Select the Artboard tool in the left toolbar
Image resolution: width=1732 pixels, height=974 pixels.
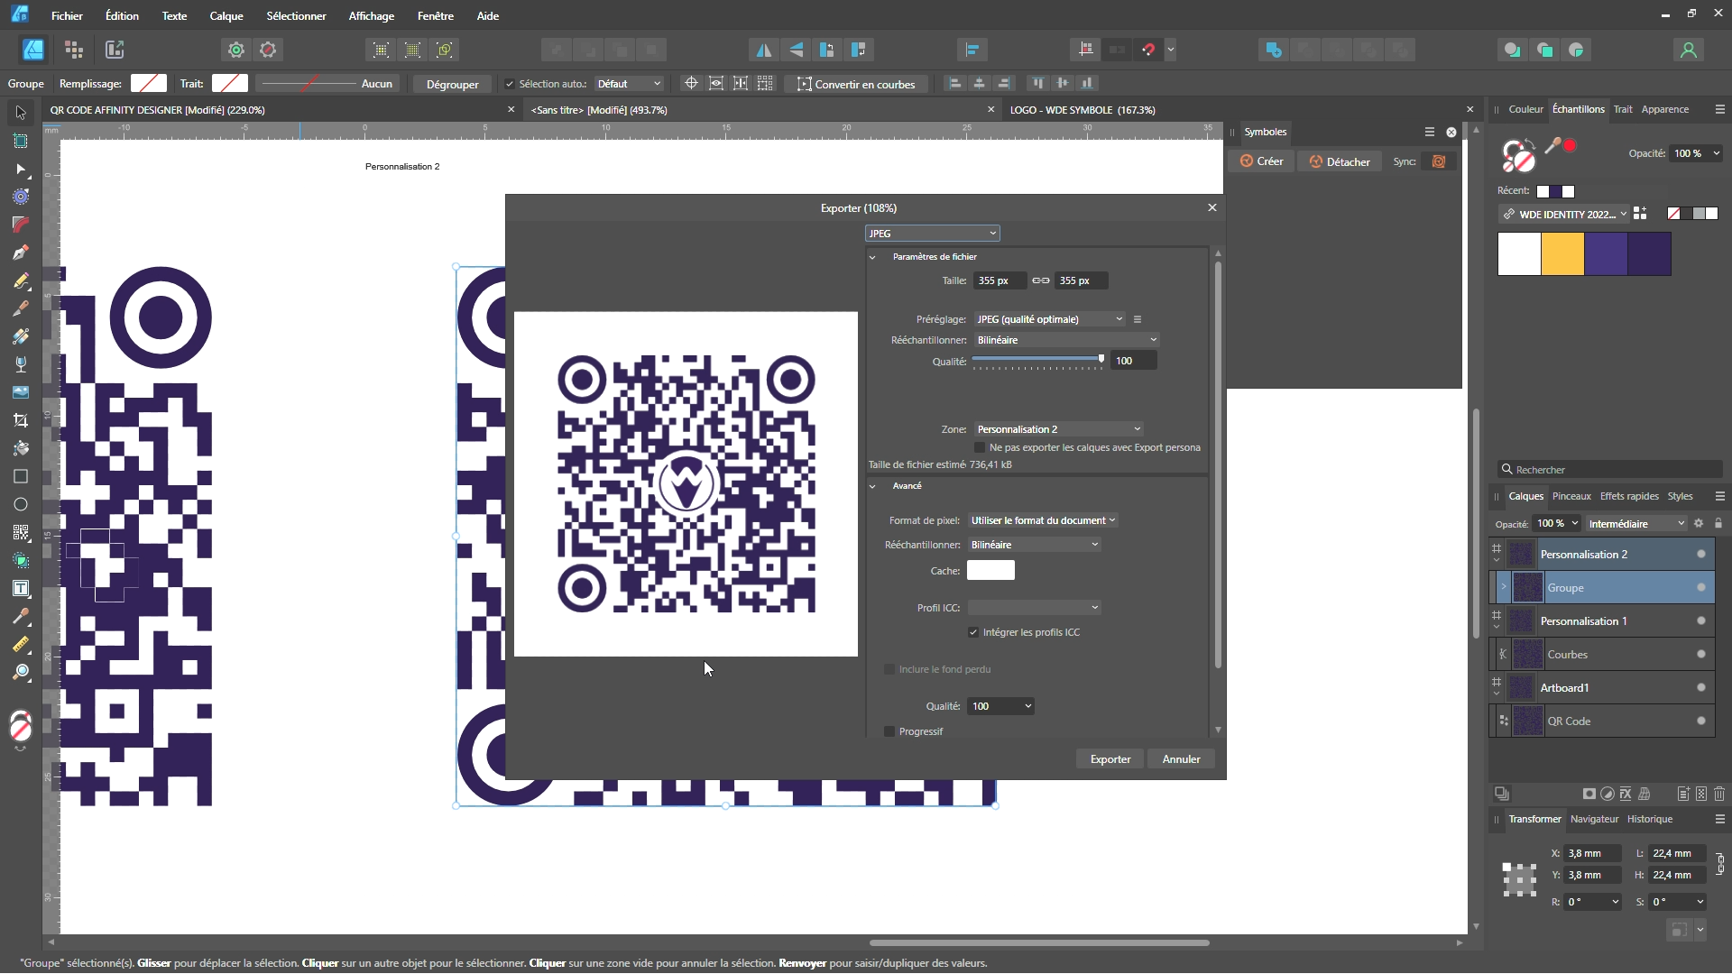pyautogui.click(x=21, y=141)
